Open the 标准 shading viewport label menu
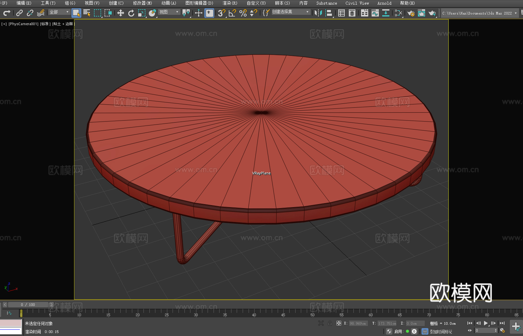This screenshot has width=523, height=336. pyautogui.click(x=45, y=24)
